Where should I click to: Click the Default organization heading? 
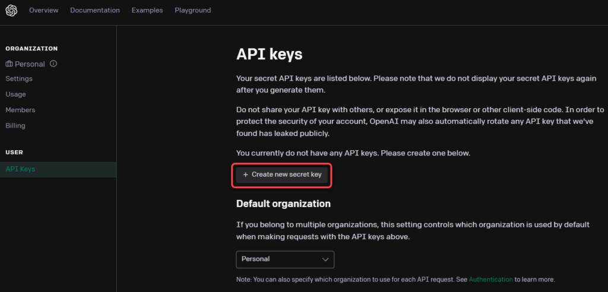click(x=283, y=204)
